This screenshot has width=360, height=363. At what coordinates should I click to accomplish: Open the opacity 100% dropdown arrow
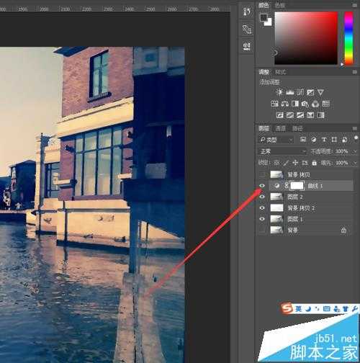[x=355, y=151]
